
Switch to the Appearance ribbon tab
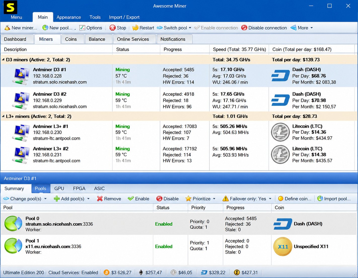point(69,17)
